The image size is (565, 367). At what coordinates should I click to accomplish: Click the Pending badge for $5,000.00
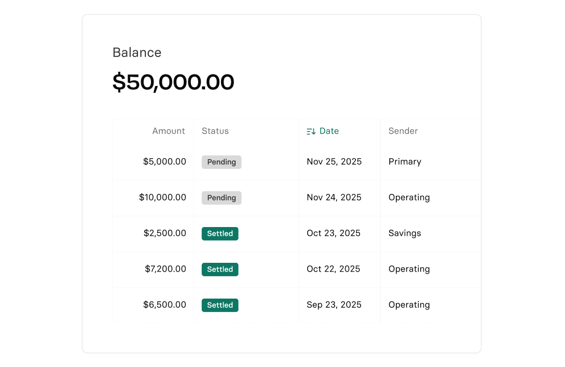[x=222, y=162]
